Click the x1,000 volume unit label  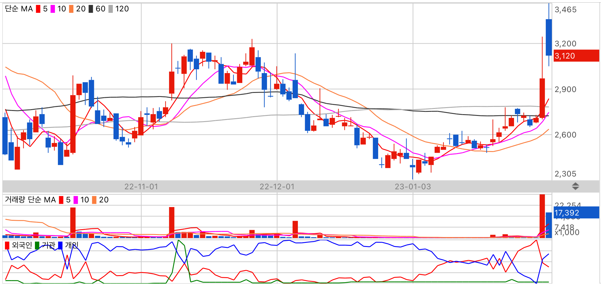point(567,232)
